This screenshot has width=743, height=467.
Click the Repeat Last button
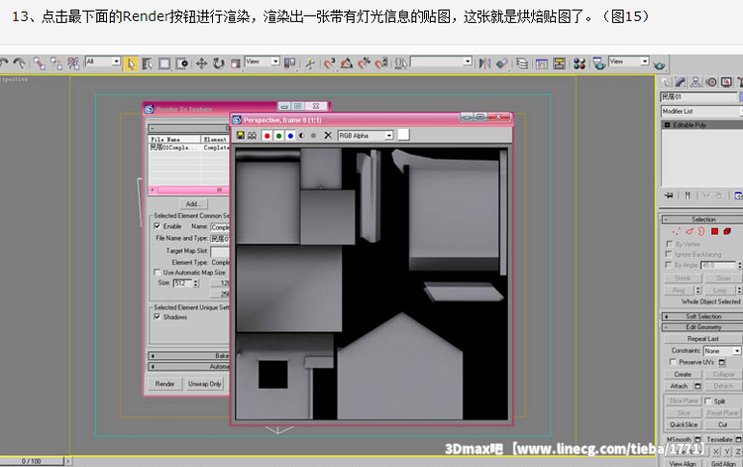tap(703, 339)
